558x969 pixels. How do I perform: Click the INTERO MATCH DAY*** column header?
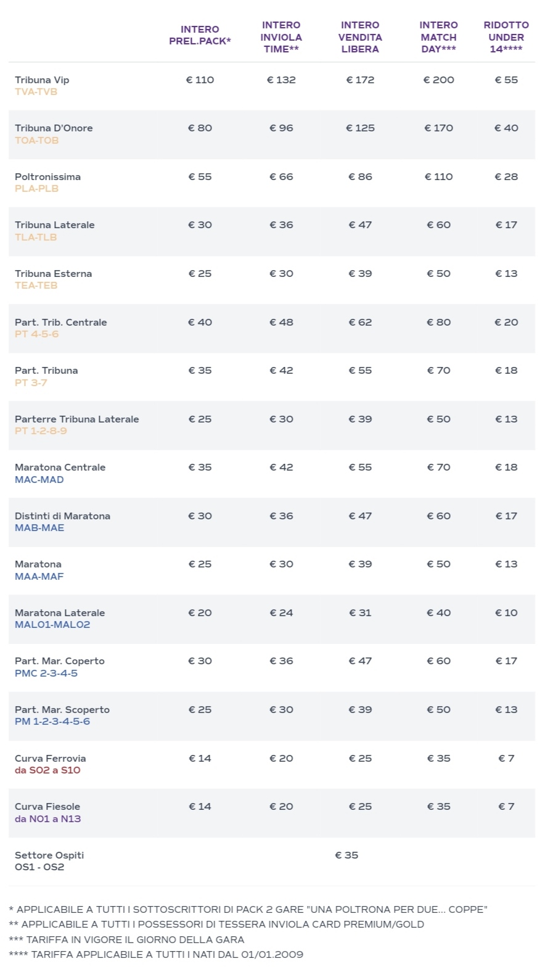[438, 37]
